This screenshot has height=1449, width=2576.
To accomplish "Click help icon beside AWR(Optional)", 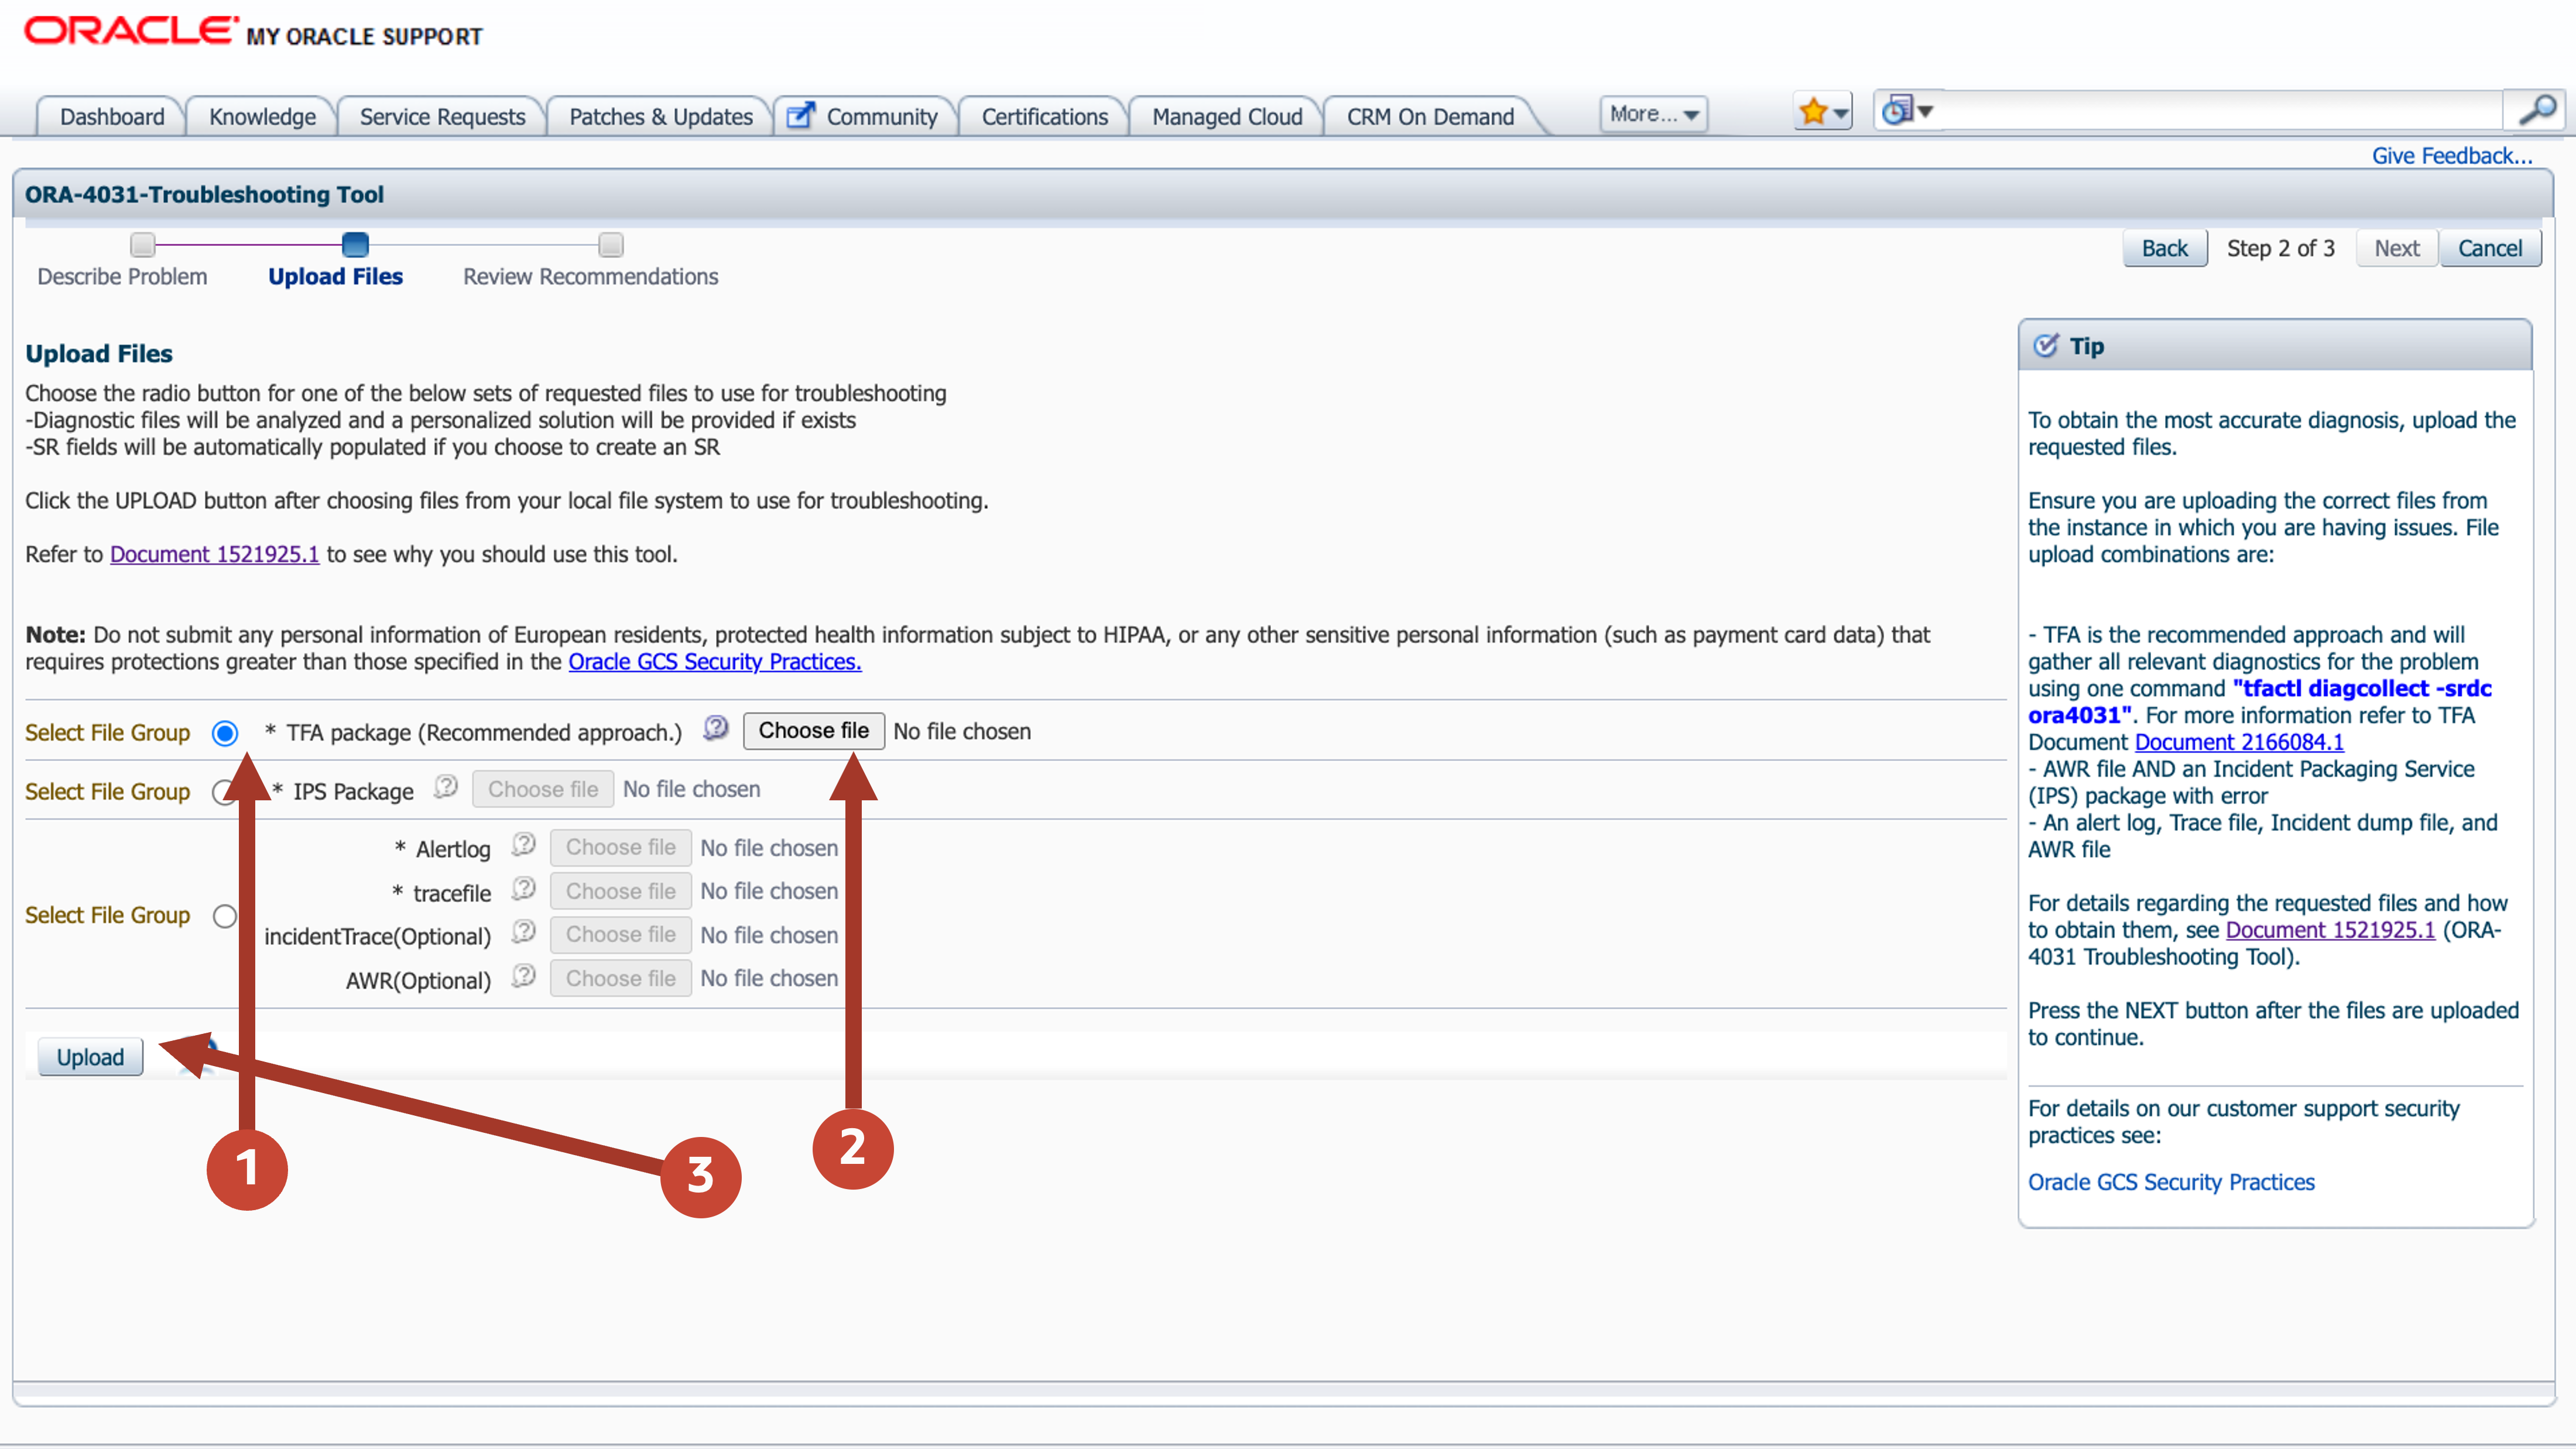I will pos(524,976).
